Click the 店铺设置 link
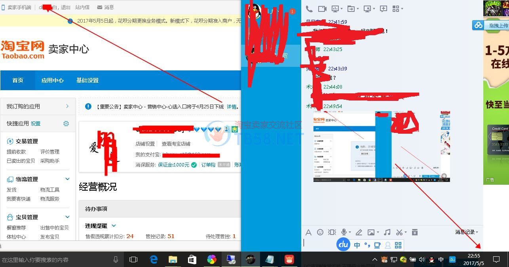The width and height of the screenshot is (509, 267). coord(145,144)
